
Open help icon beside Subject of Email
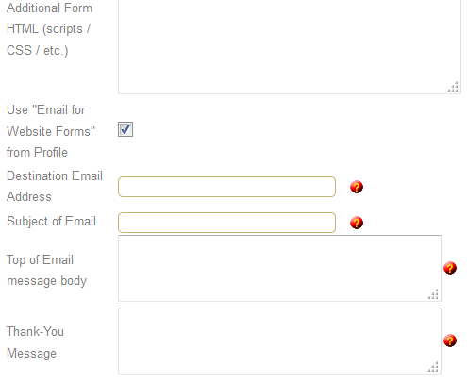357,223
